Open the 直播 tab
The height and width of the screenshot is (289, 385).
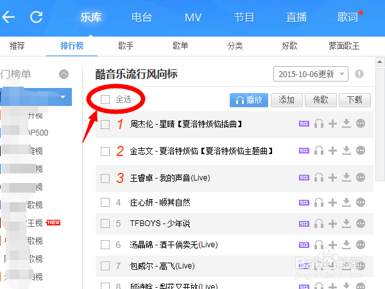pos(296,17)
